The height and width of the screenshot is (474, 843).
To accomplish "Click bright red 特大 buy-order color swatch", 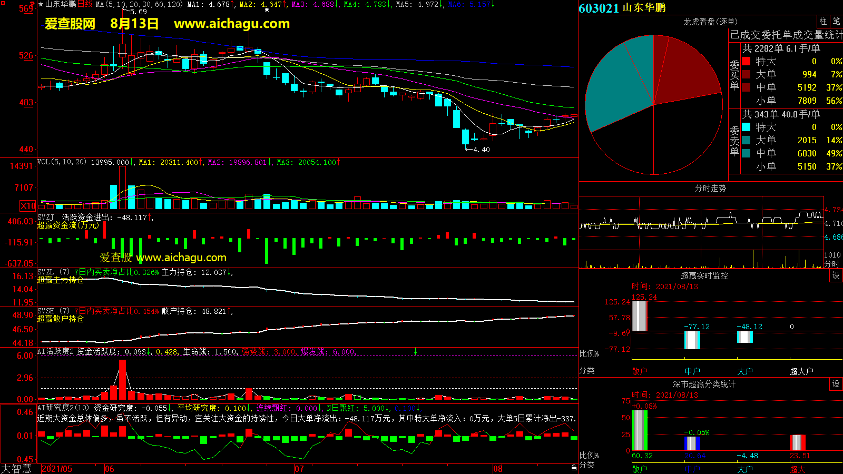I will (x=746, y=62).
